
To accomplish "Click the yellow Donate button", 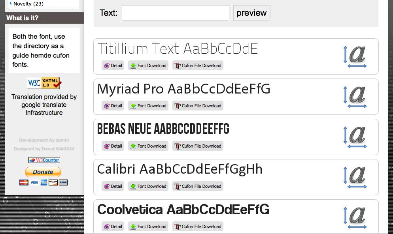I will pyautogui.click(x=43, y=172).
